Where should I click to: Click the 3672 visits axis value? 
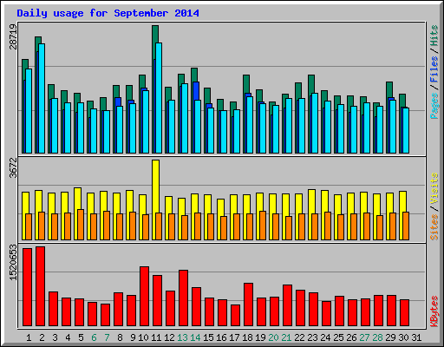tap(13, 167)
